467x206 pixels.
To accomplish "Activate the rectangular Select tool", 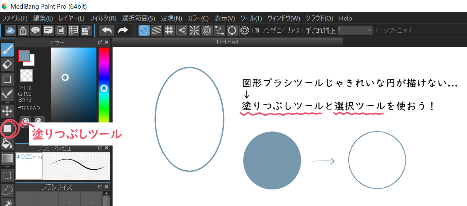I will point(7,175).
